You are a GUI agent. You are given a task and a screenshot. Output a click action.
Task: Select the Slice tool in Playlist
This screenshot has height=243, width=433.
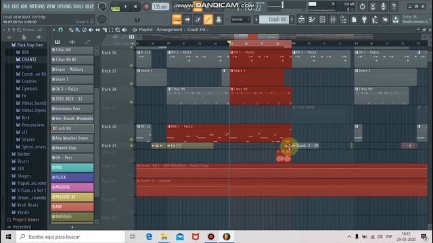pos(104,30)
